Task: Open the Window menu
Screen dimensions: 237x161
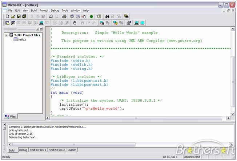Action: pos(76,11)
